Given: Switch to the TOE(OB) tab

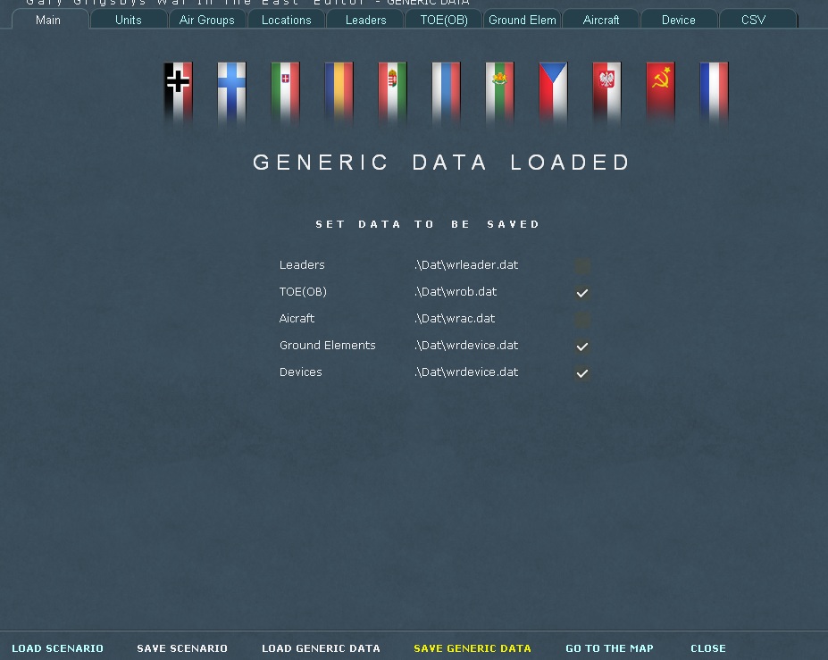Looking at the screenshot, I should pyautogui.click(x=444, y=20).
